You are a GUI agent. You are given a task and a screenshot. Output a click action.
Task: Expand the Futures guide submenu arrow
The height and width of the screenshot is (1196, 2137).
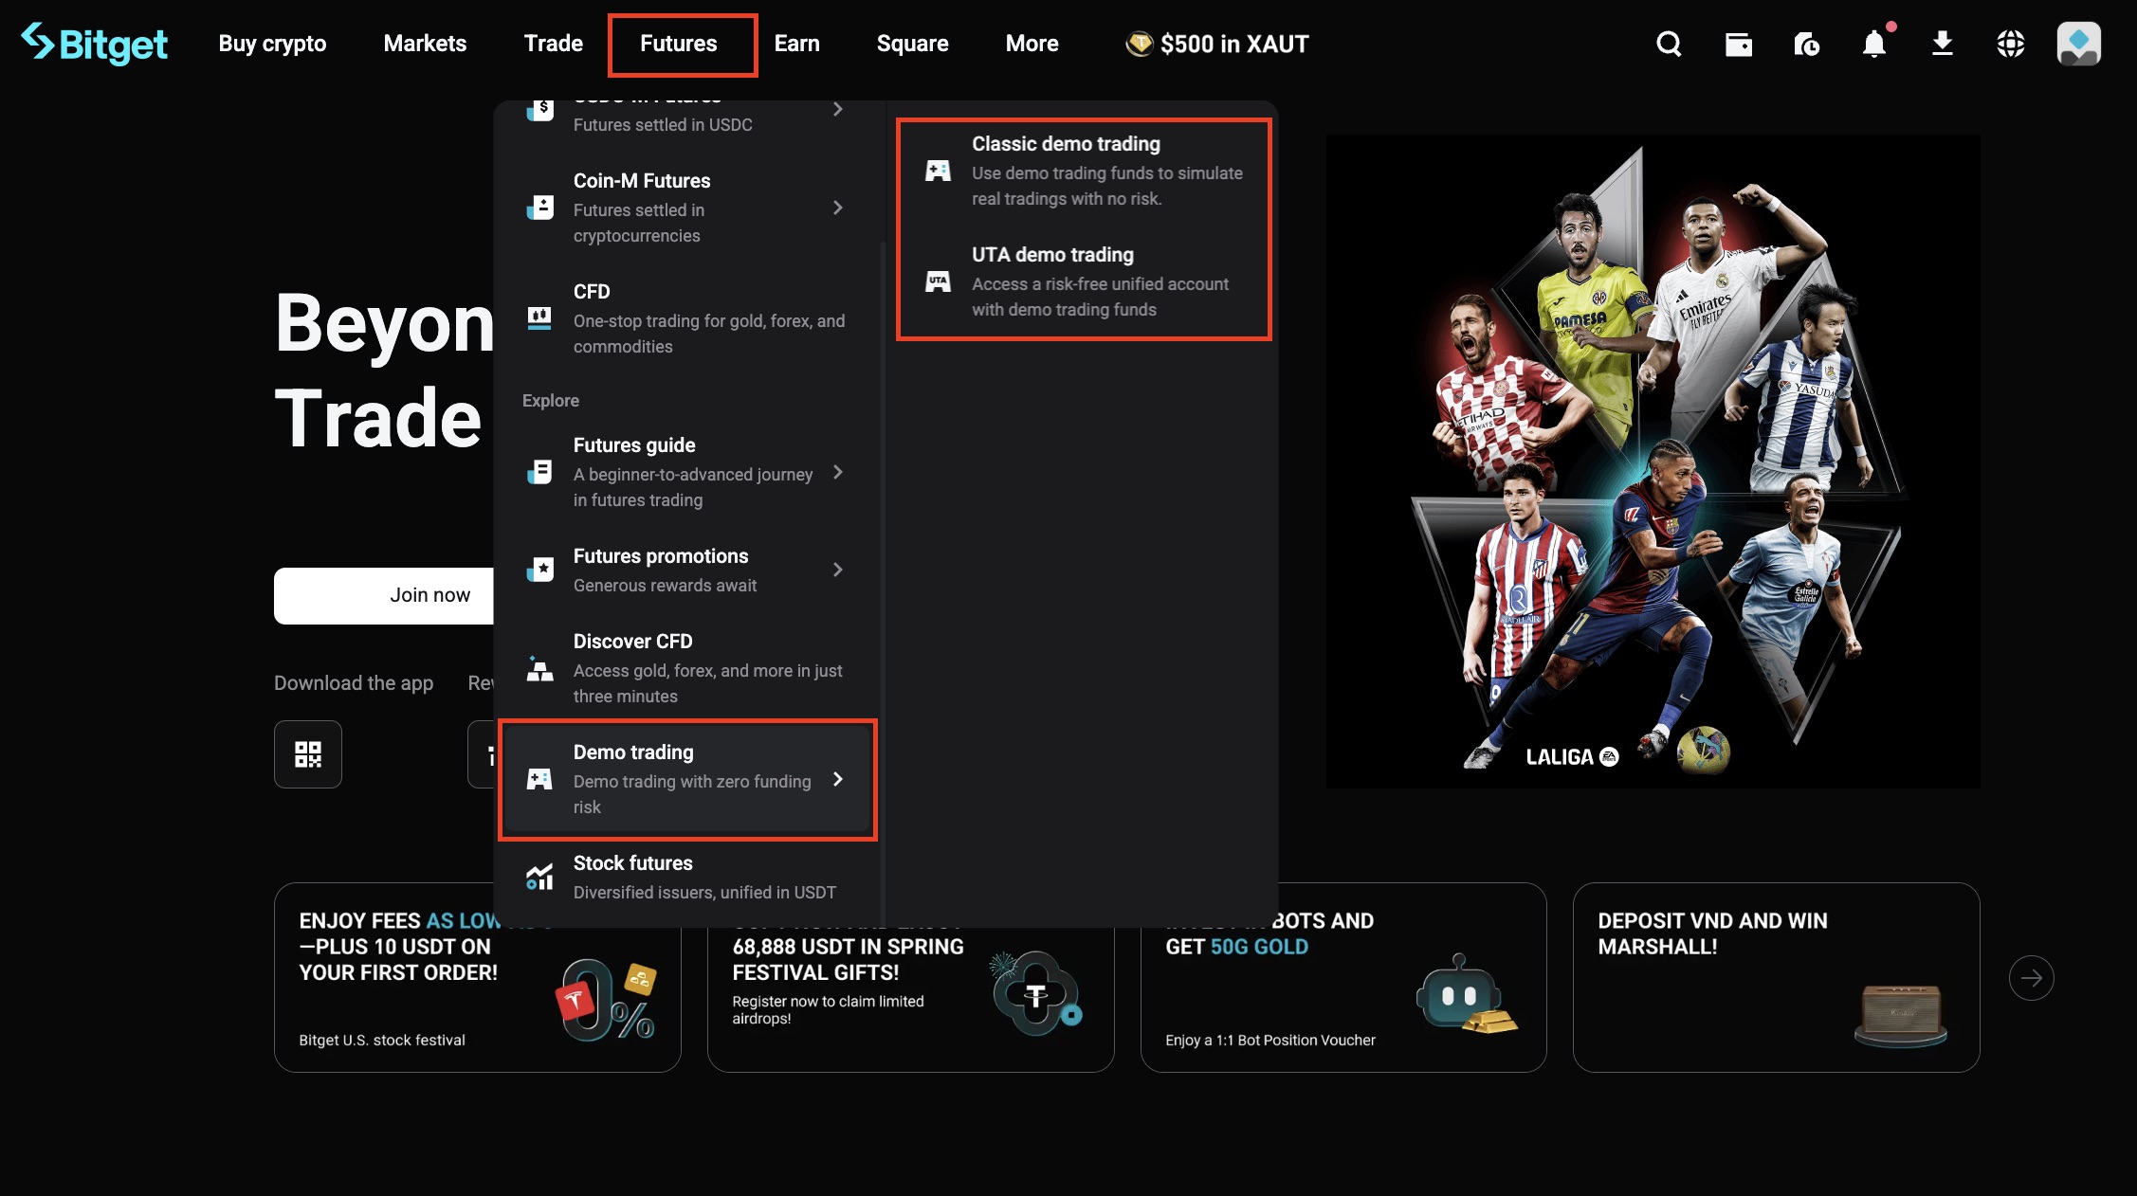pyautogui.click(x=837, y=472)
